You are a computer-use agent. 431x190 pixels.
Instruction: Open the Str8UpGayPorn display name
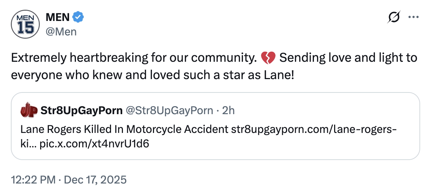[x=82, y=111]
